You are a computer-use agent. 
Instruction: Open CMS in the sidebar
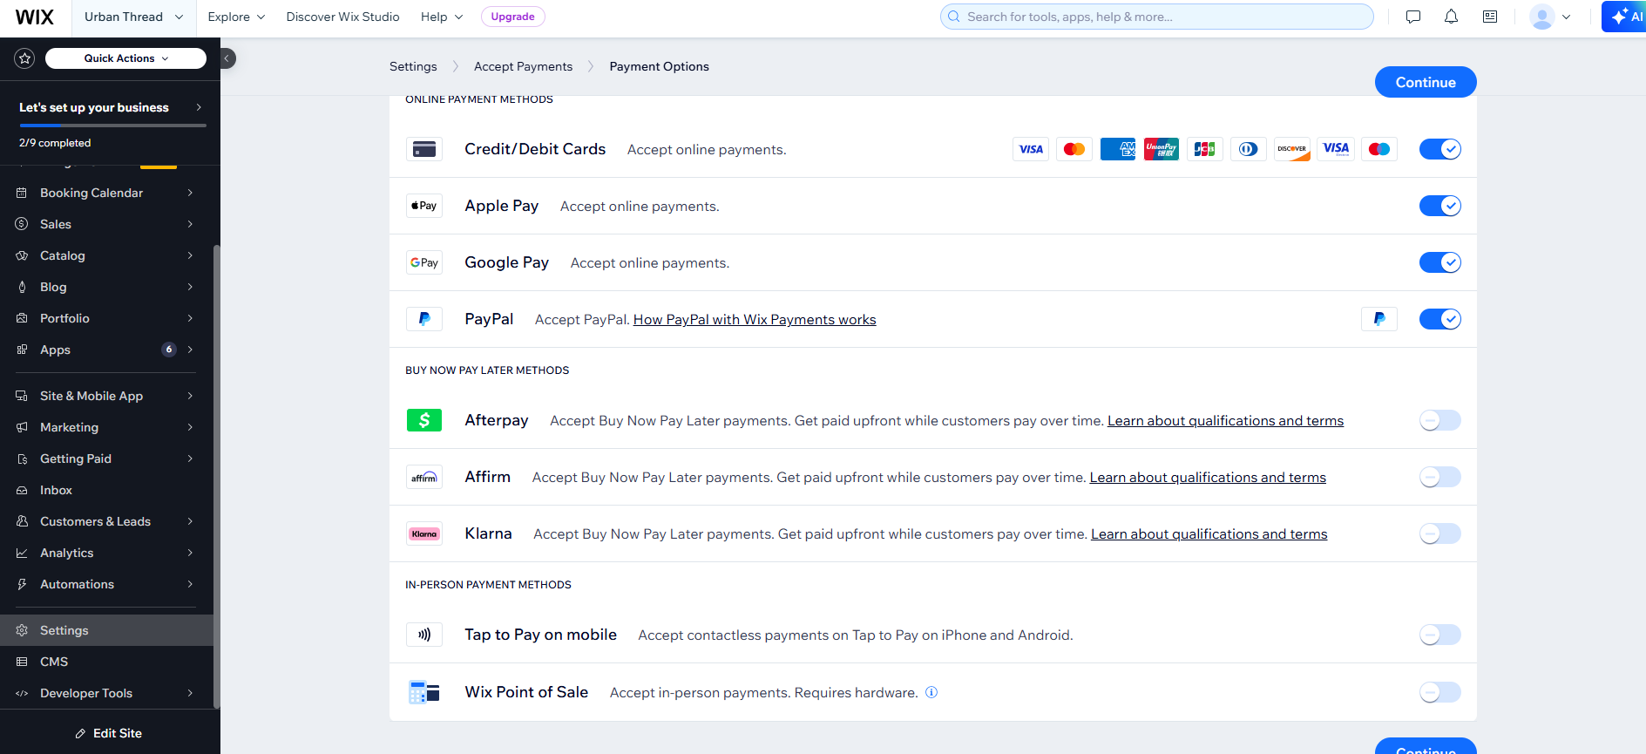(x=106, y=662)
